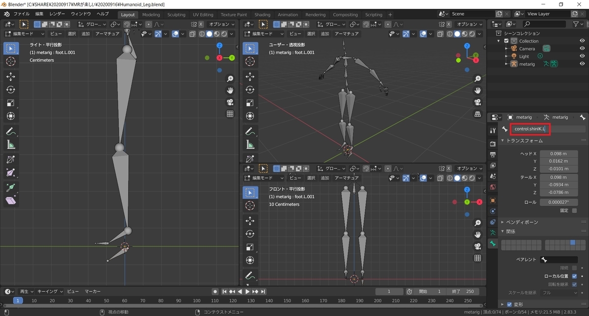Toggle X-ray display in left viewport header

[x=193, y=34]
